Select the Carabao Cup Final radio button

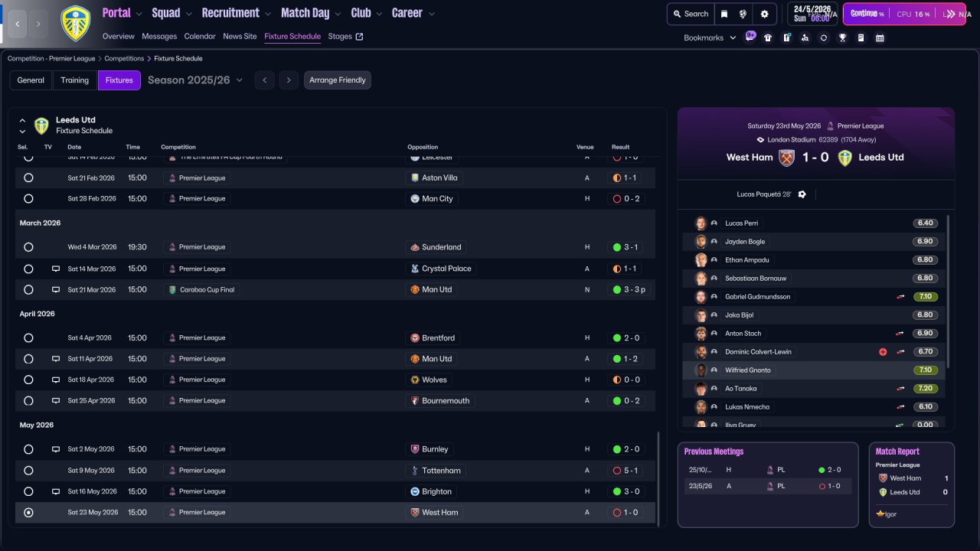point(28,290)
